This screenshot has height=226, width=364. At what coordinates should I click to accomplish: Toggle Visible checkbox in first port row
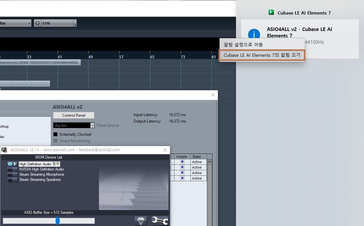[182, 162]
